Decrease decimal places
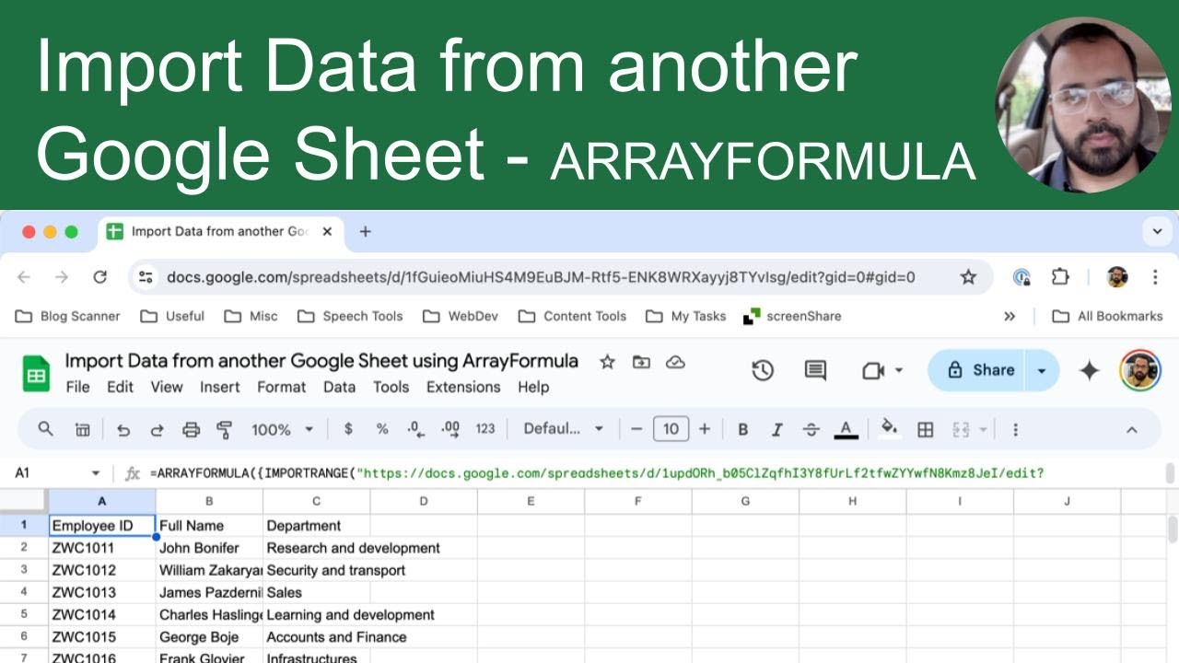Screen dimensions: 1179x663 click(x=415, y=429)
